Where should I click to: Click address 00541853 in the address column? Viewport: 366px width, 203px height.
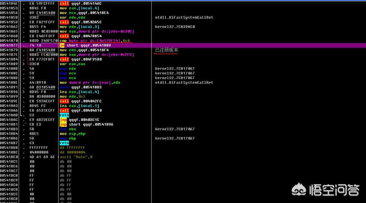9,8
